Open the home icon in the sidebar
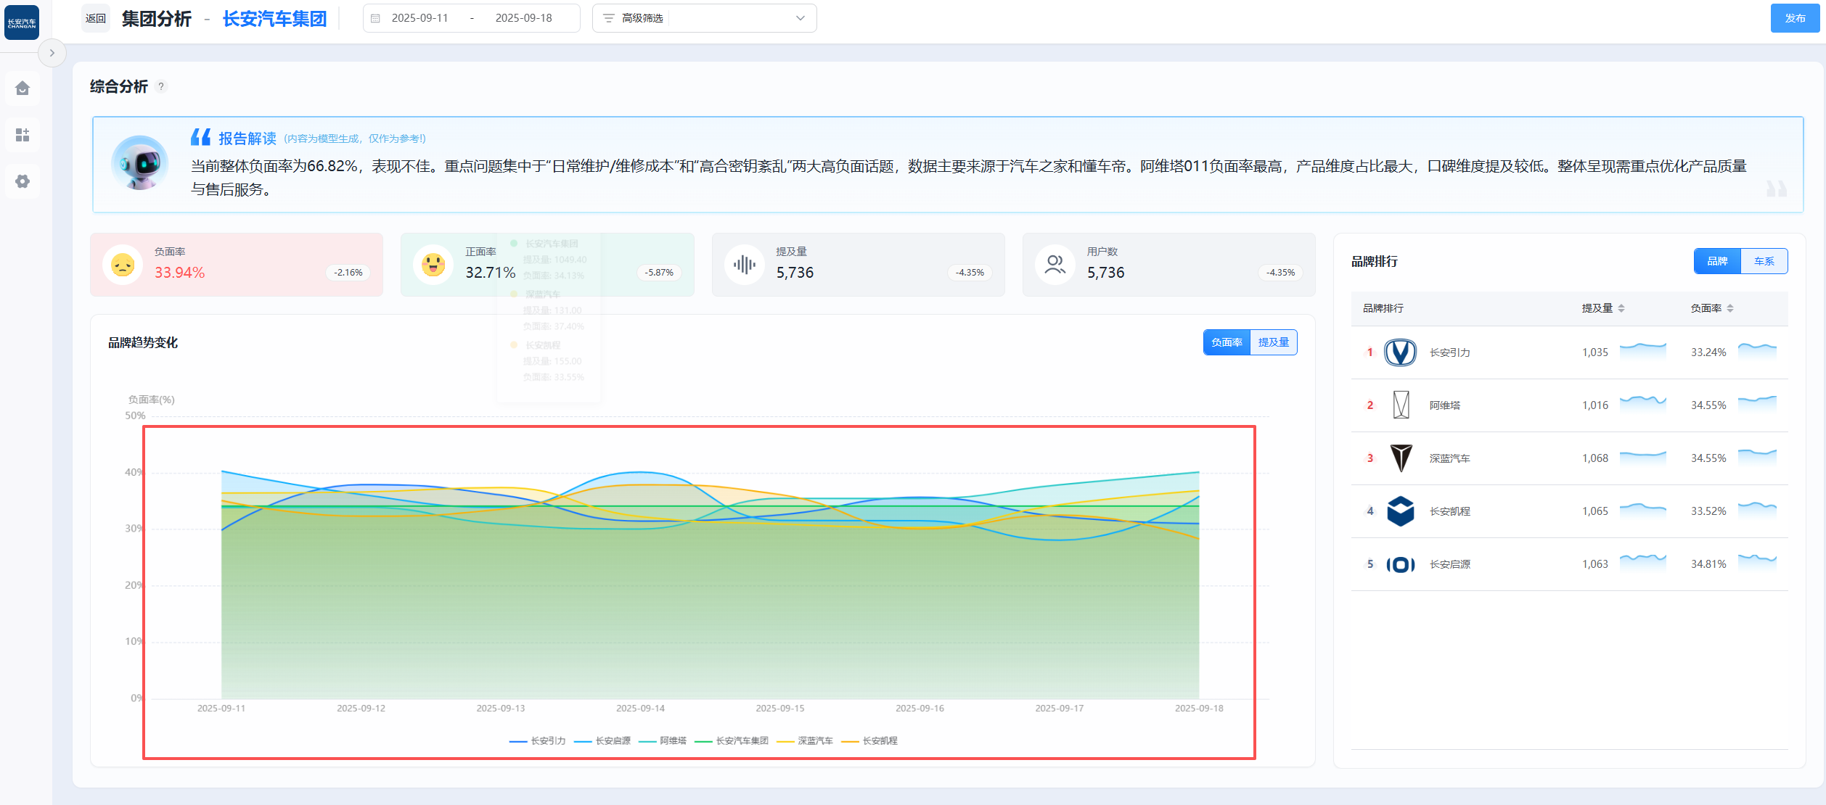Viewport: 1826px width, 805px height. point(22,88)
